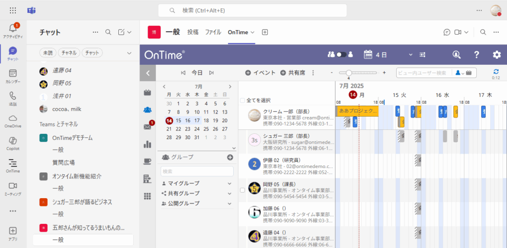The width and height of the screenshot is (507, 248).
Task: Filter chats by チャネル
Action: [x=69, y=52]
